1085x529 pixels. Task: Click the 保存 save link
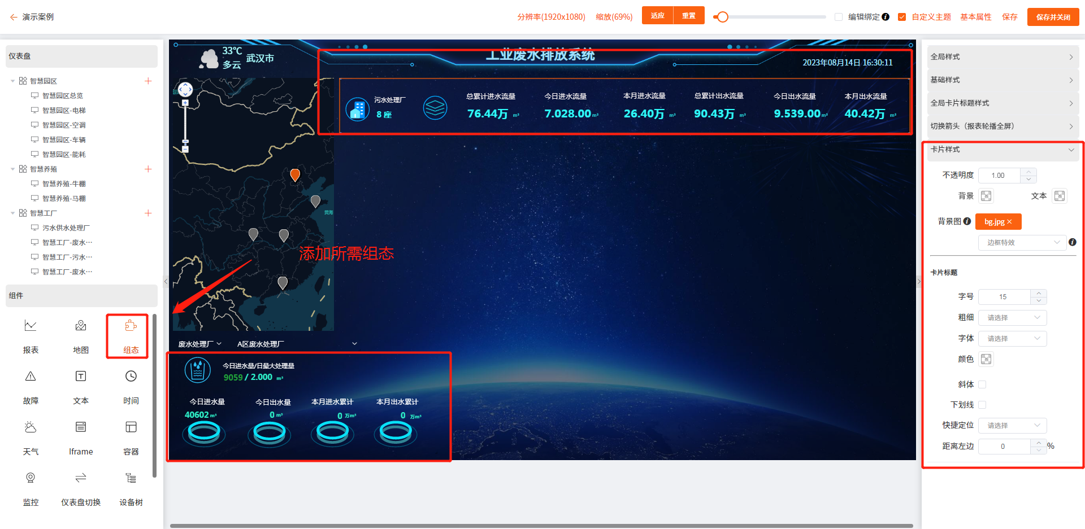1010,17
